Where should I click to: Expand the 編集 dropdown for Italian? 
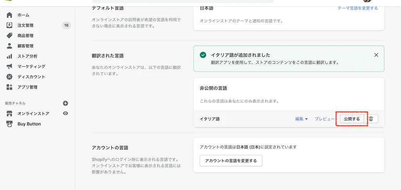[x=301, y=119]
